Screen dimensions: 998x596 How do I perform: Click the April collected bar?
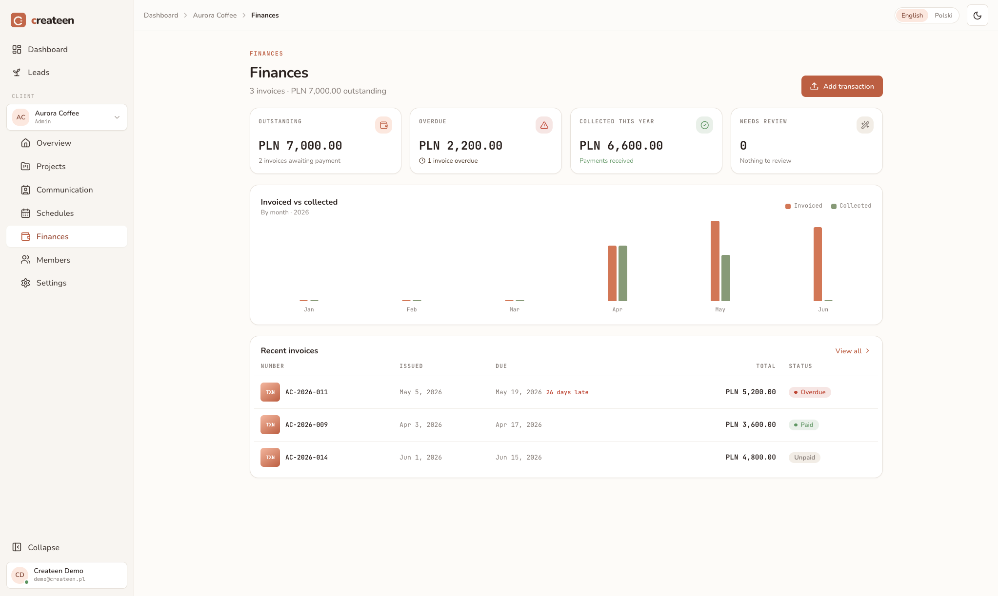click(x=623, y=273)
